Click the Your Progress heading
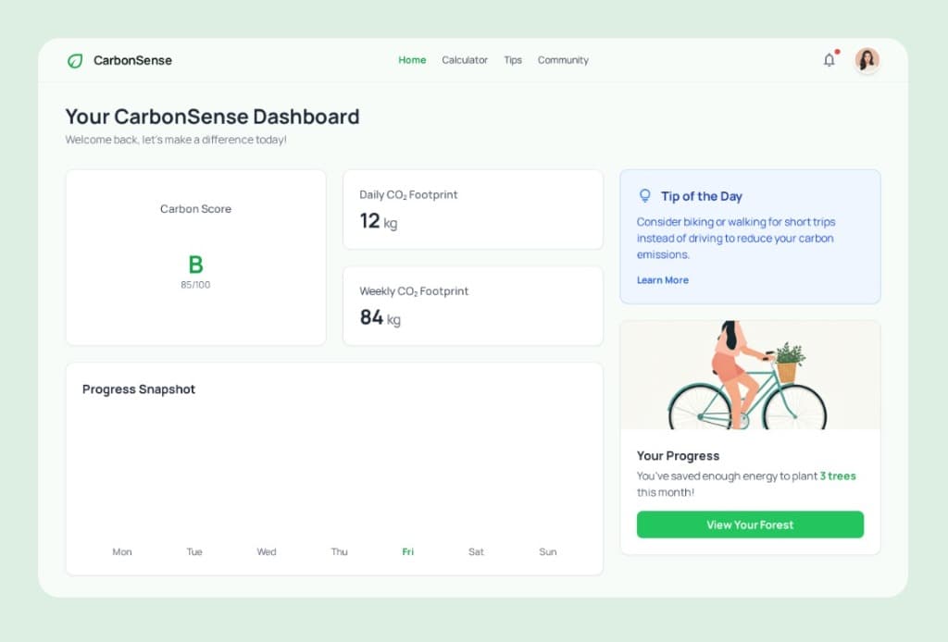 [x=678, y=455]
